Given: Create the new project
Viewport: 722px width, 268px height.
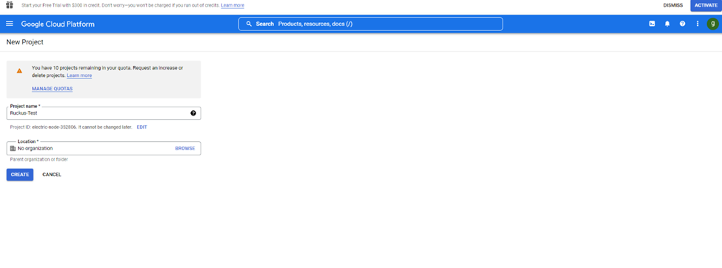Looking at the screenshot, I should coord(20,175).
